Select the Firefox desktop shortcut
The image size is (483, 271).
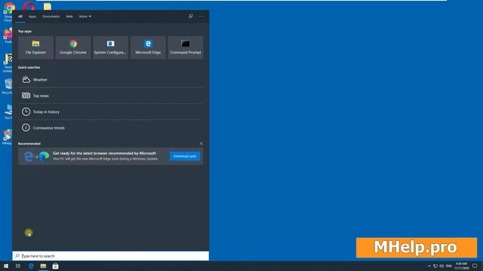point(8,35)
